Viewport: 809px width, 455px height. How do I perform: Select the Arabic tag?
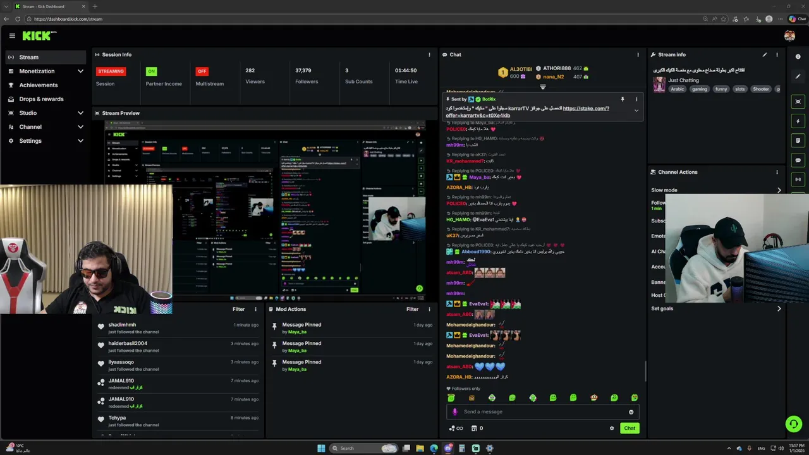pos(678,89)
